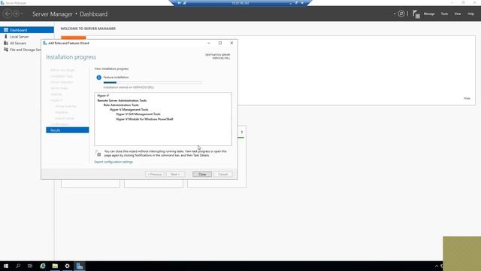Show hidden system tray icons
The width and height of the screenshot is (481, 271).
click(436, 266)
